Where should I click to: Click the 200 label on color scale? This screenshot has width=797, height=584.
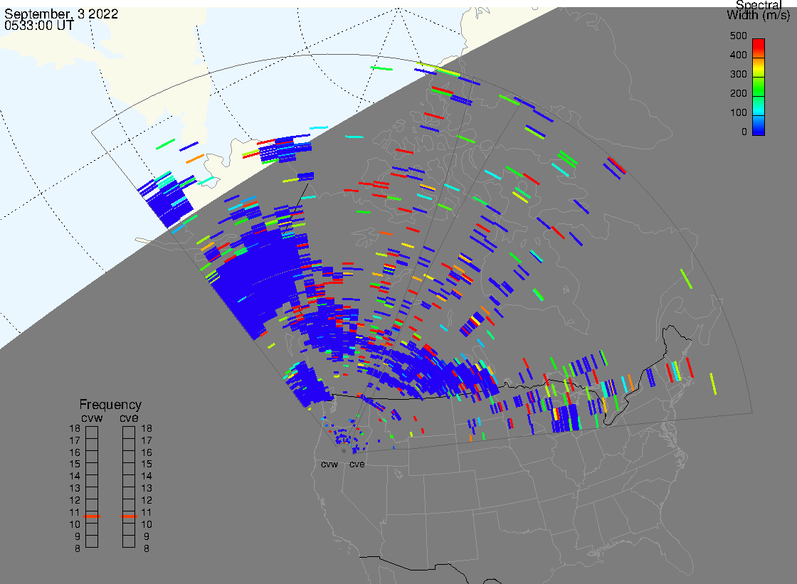(739, 93)
